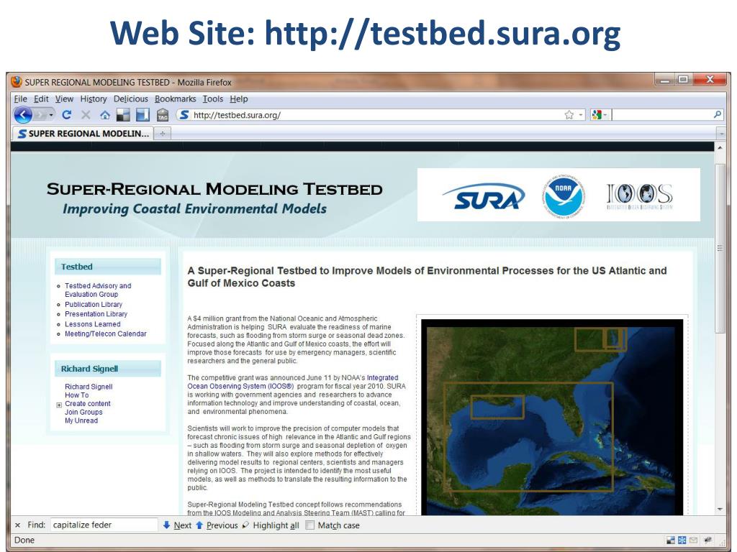The width and height of the screenshot is (737, 552).
Task: Click the vertical scrollbar thumb
Action: (720, 248)
